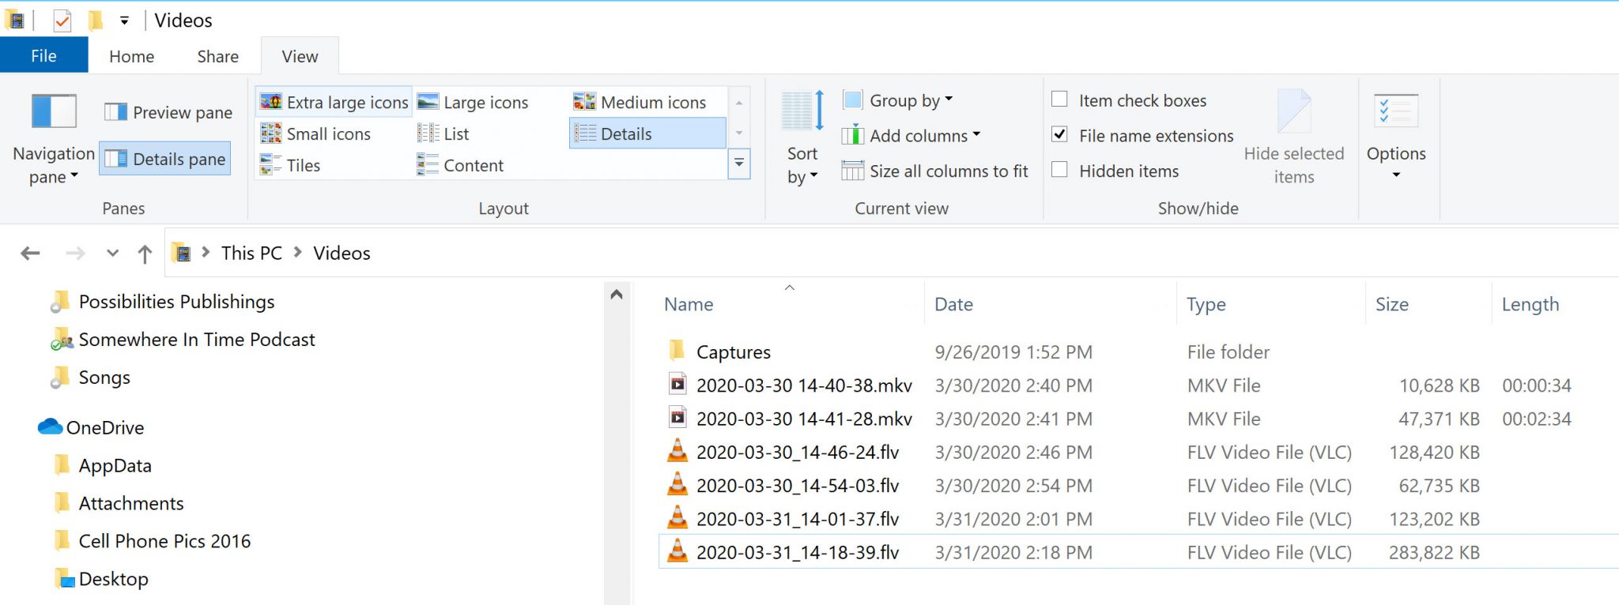Viewport: 1619px width, 605px height.
Task: Open folder Options icon
Action: (1395, 111)
